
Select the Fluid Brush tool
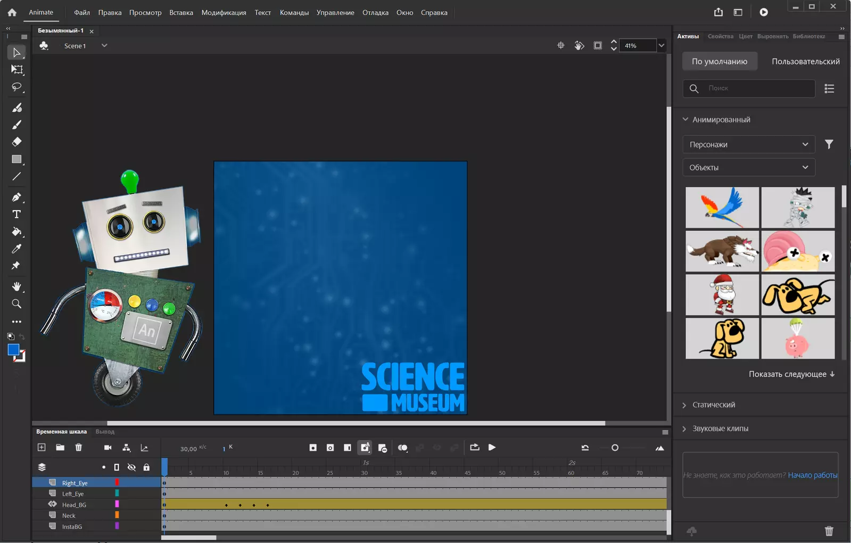pyautogui.click(x=16, y=108)
